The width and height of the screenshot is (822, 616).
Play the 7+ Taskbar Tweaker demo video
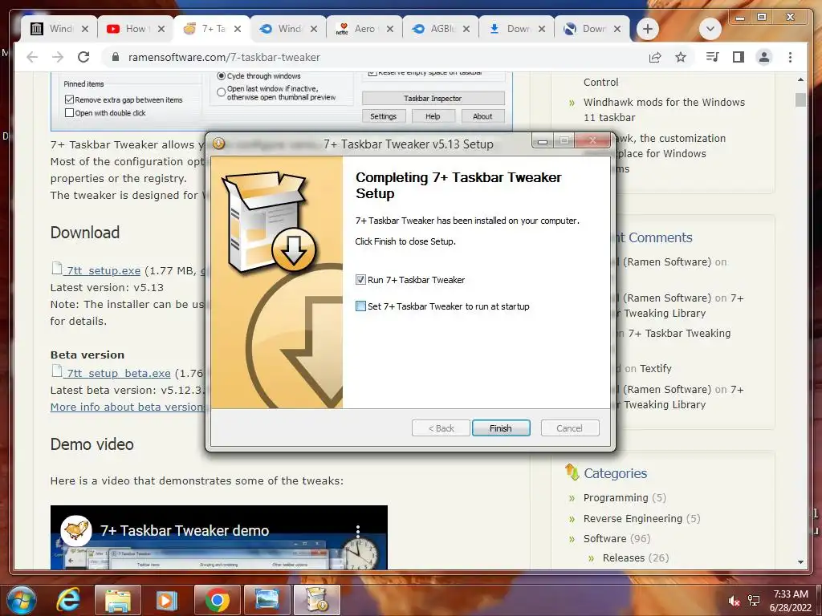coord(218,537)
